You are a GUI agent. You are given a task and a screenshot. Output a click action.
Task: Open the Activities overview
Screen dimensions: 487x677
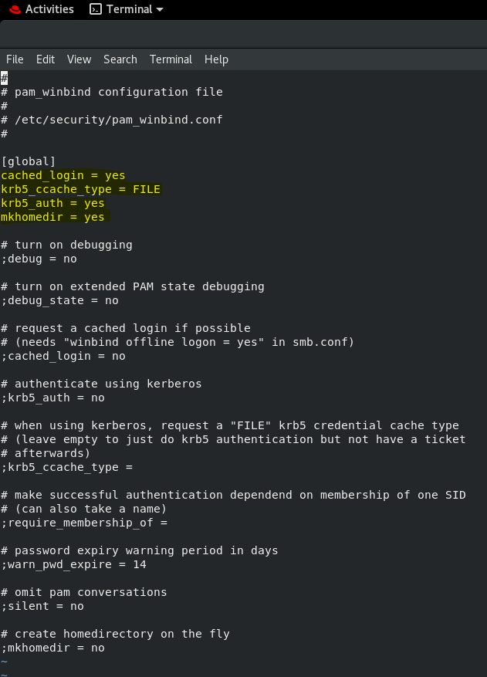point(49,9)
